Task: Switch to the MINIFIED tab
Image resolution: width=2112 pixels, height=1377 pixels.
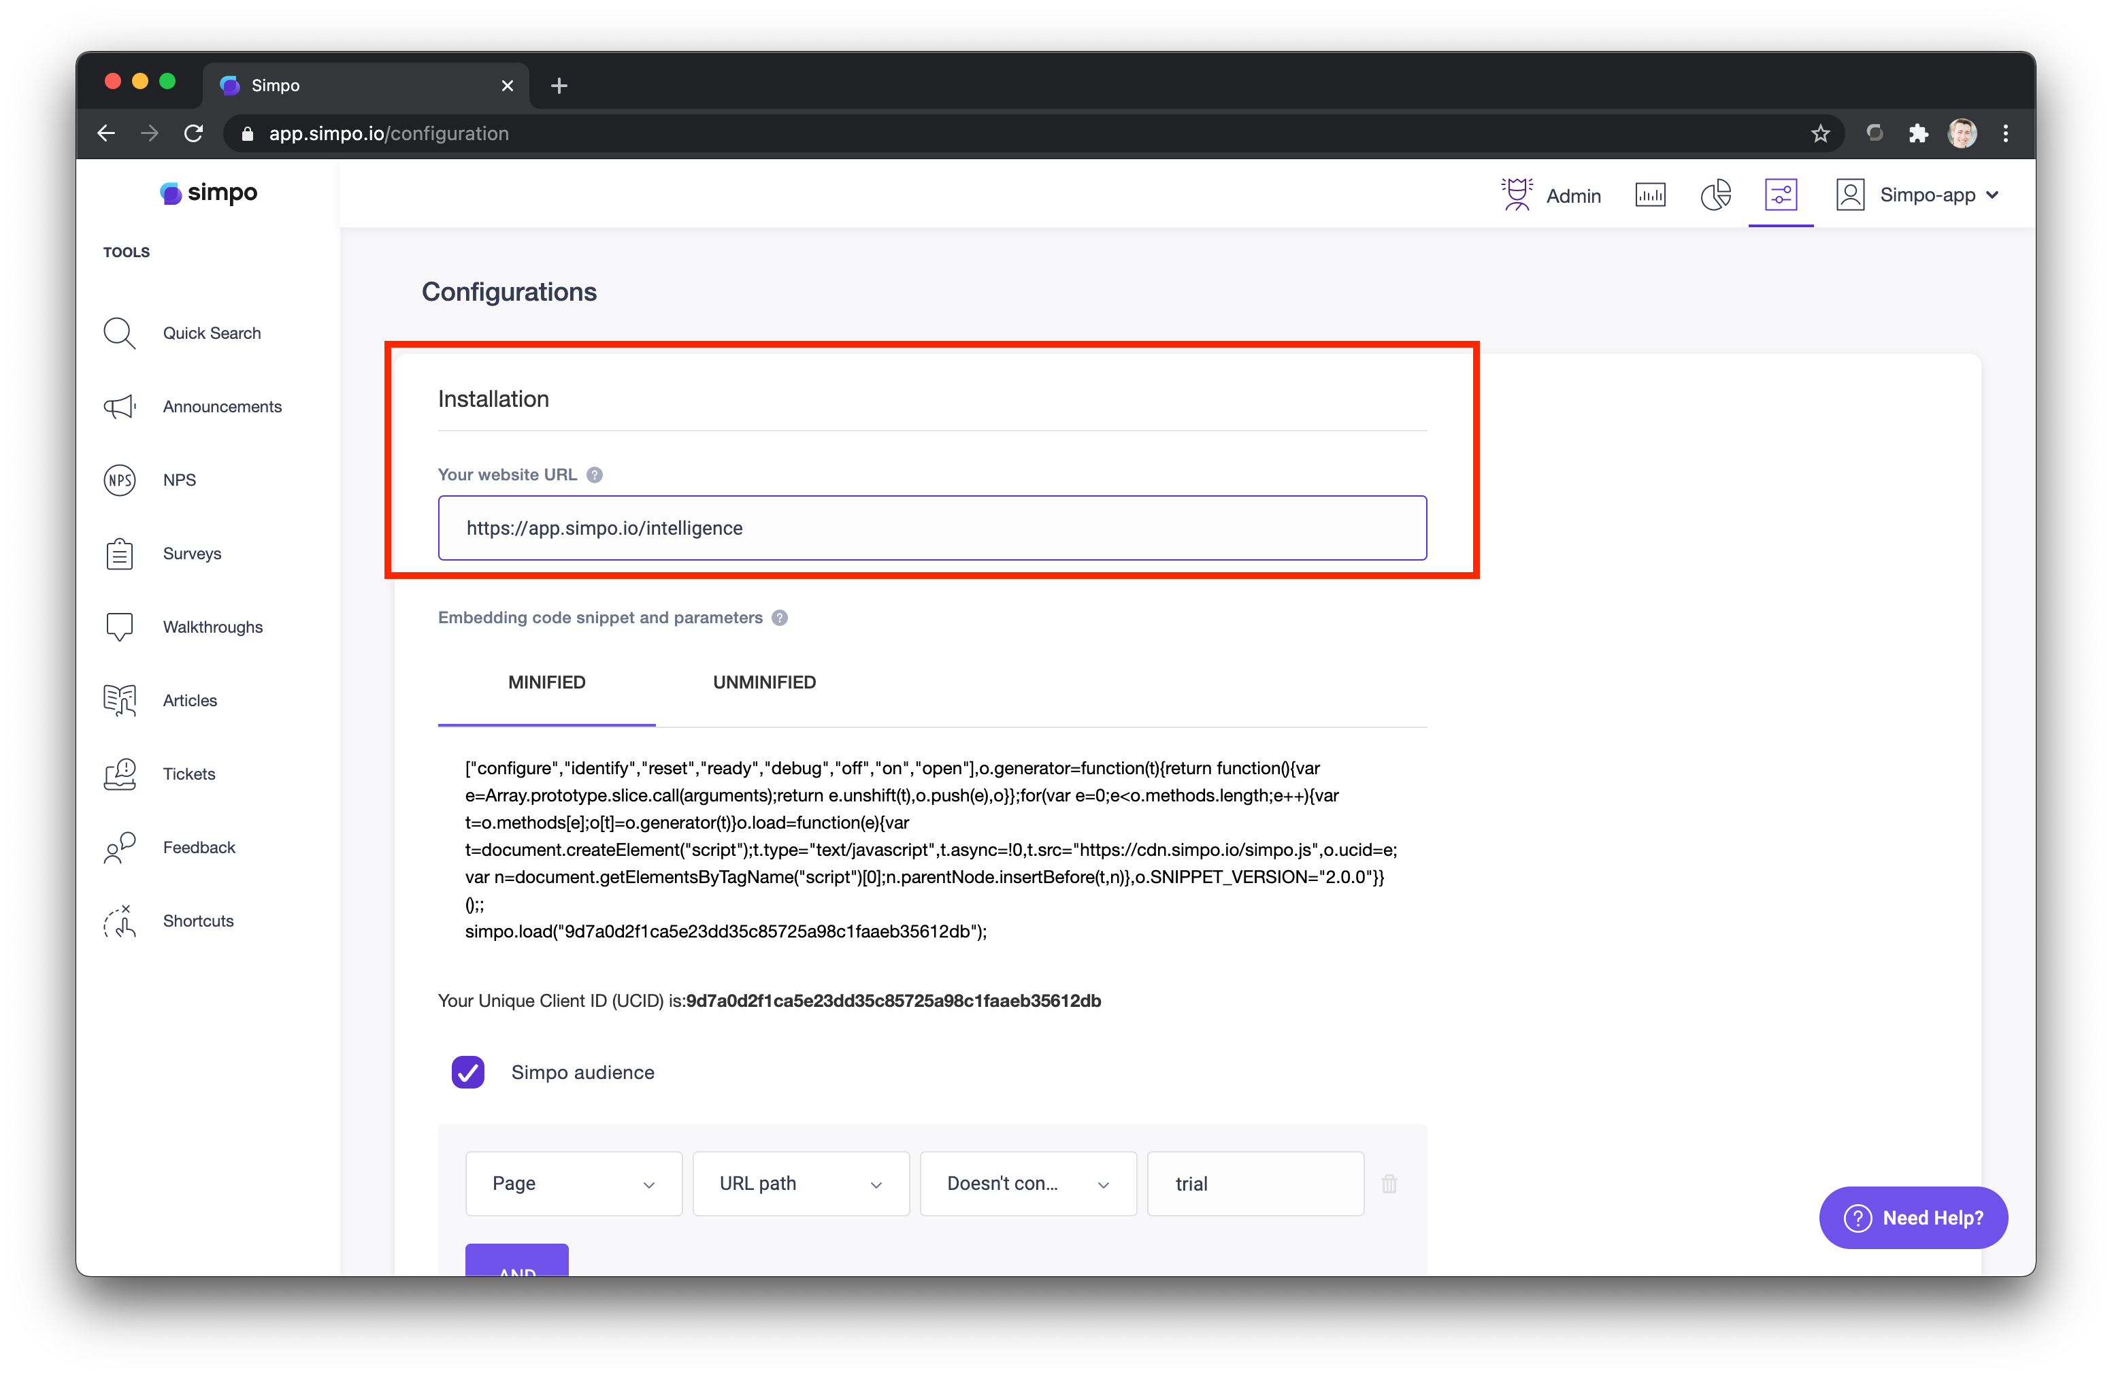Action: 546,682
